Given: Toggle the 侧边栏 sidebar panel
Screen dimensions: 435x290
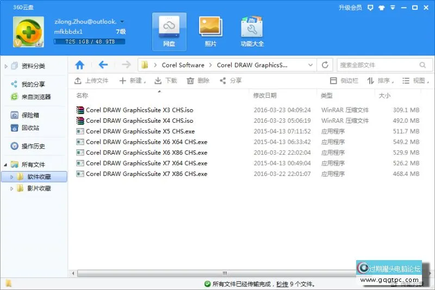Looking at the screenshot, I should coord(344,80).
